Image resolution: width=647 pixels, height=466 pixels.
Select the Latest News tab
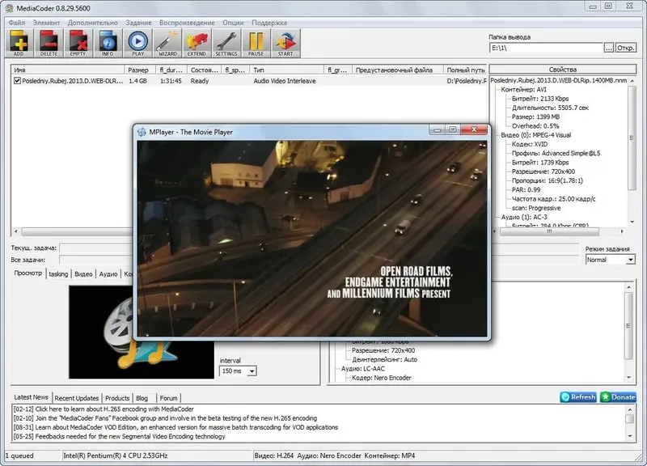coord(31,397)
